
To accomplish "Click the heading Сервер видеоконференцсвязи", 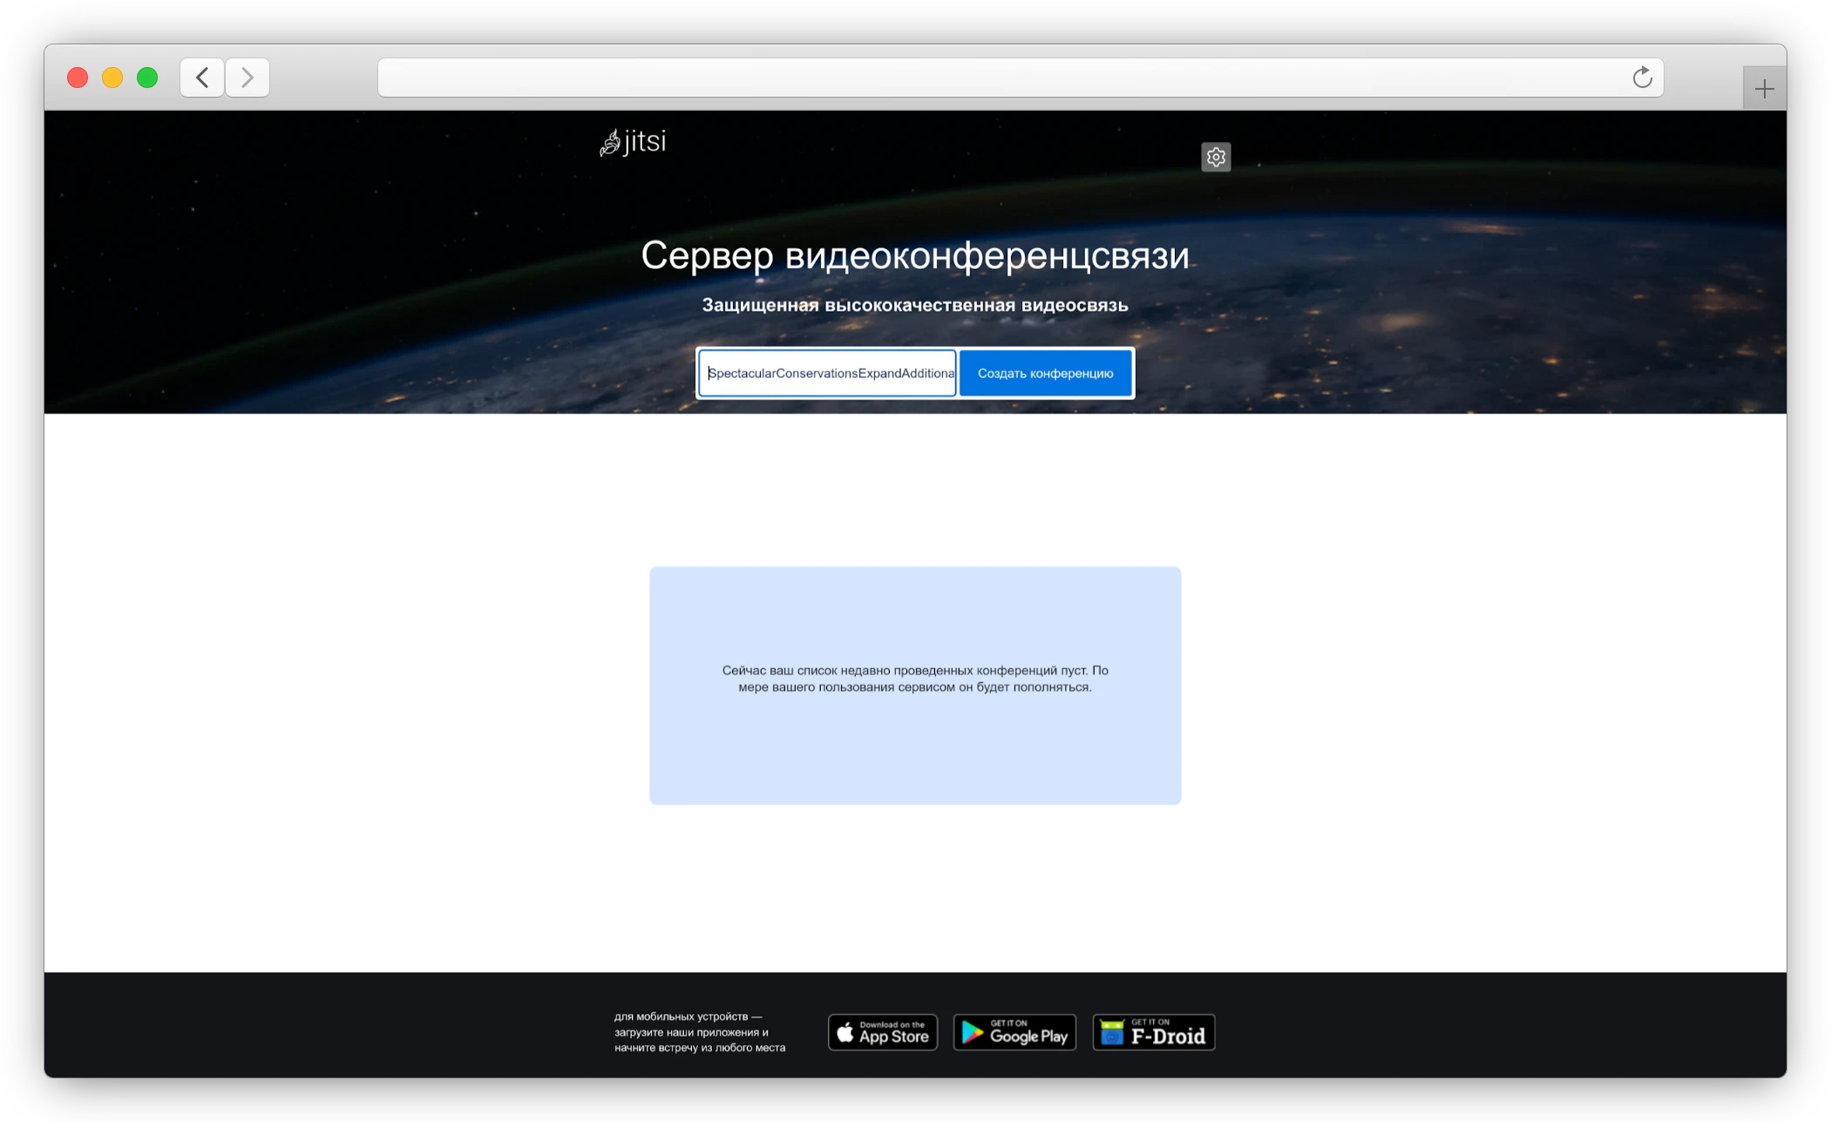I will tap(916, 256).
